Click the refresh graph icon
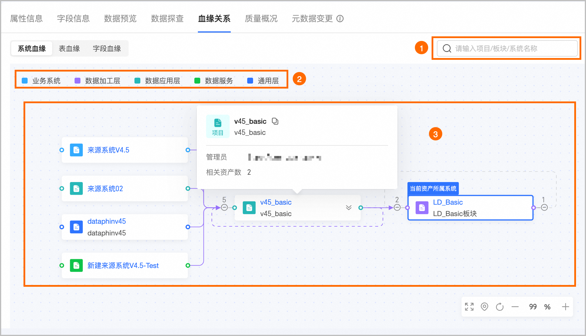This screenshot has width=586, height=336. point(500,307)
